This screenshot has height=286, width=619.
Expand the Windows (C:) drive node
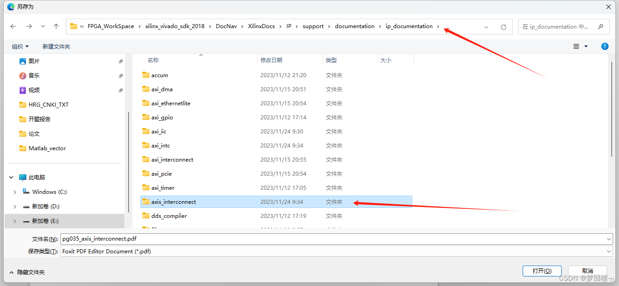pos(15,192)
